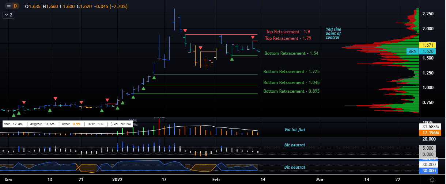Click the red down-triangle marker near 1.9 retracement

pos(185,30)
